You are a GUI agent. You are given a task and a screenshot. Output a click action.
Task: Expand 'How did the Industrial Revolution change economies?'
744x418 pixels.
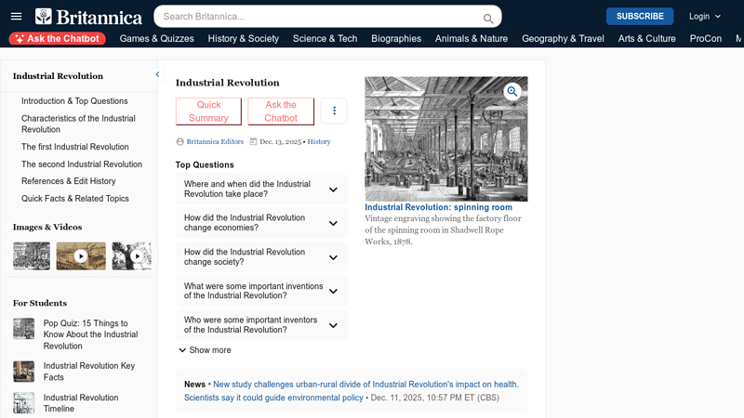(261, 223)
